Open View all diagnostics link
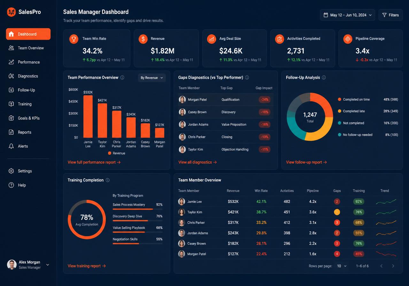The image size is (409, 286). (x=197, y=162)
